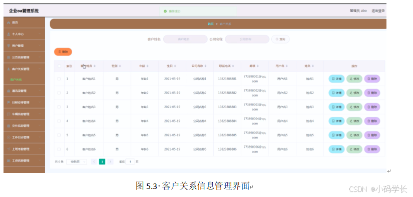Image resolution: width=413 pixels, height=197 pixels.
Task: Select the 客户关系 submenu item
Action: 16,79
